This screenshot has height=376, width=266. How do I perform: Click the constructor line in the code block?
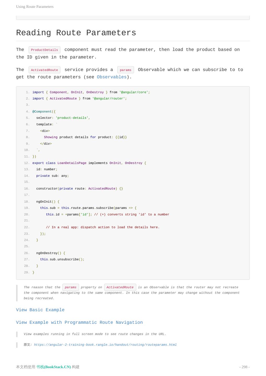[79, 189]
